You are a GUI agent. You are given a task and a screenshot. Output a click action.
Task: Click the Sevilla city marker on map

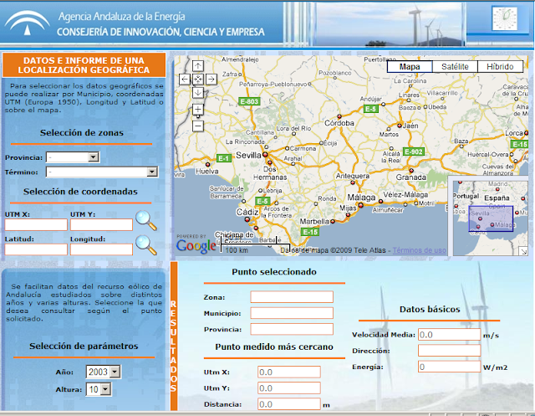click(x=265, y=155)
